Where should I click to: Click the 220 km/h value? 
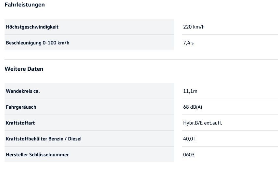[x=194, y=27]
